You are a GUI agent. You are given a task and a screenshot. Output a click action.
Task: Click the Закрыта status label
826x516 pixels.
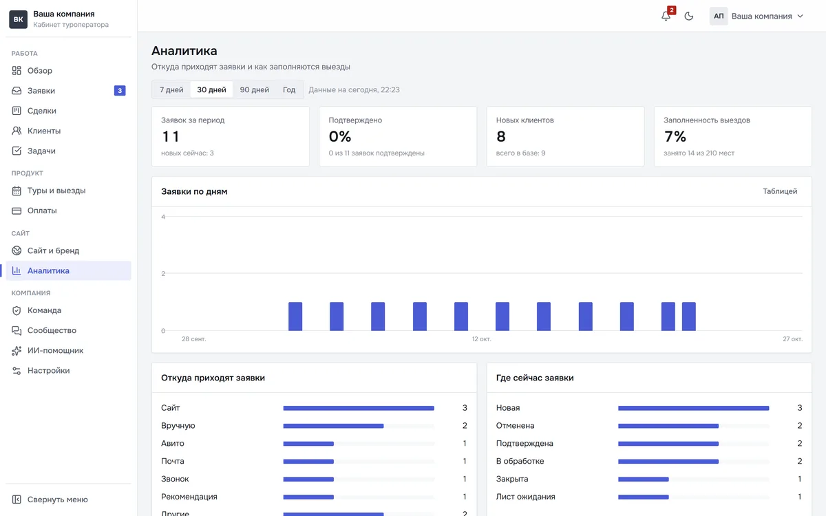(513, 479)
